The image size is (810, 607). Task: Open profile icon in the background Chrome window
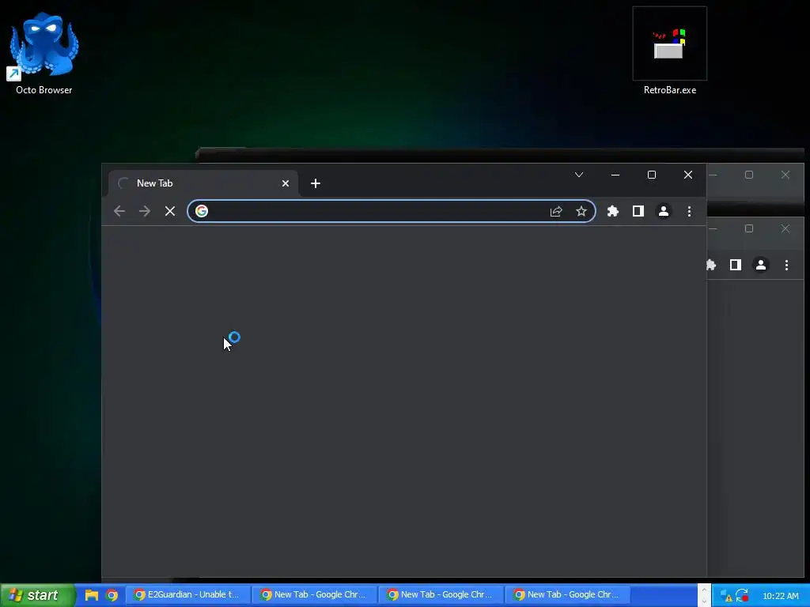pyautogui.click(x=761, y=265)
